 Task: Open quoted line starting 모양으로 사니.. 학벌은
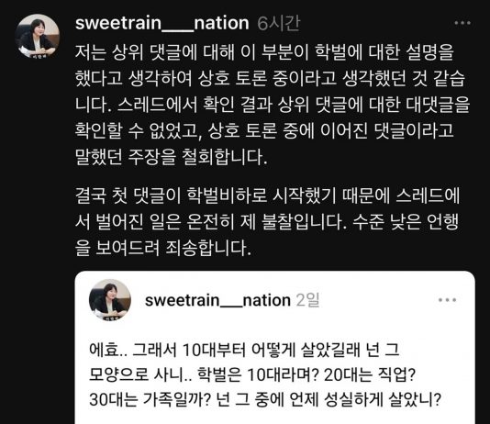251,374
